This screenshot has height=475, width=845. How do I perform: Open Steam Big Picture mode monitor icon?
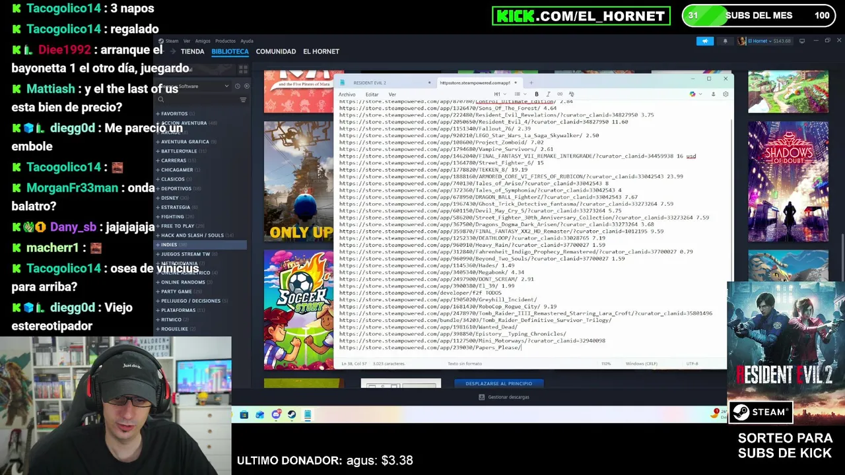pyautogui.click(x=802, y=41)
